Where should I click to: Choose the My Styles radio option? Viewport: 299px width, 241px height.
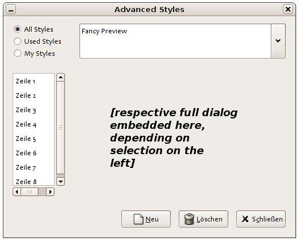click(17, 53)
